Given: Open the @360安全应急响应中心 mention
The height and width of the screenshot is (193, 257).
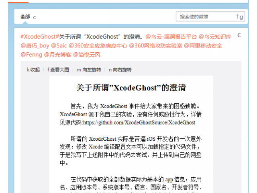Looking at the screenshot, I should click(x=98, y=45).
